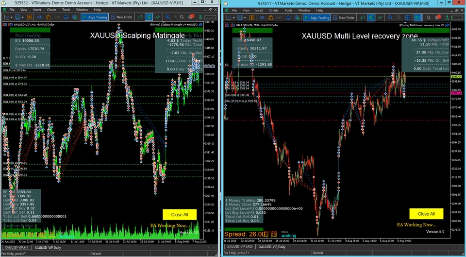Expand the indicators dropdown in left toolbar

tap(22, 17)
